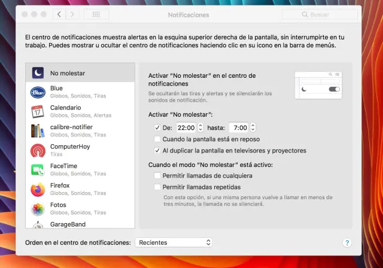This screenshot has width=383, height=268.
Task: Click the Fotos app icon
Action: [x=38, y=209]
